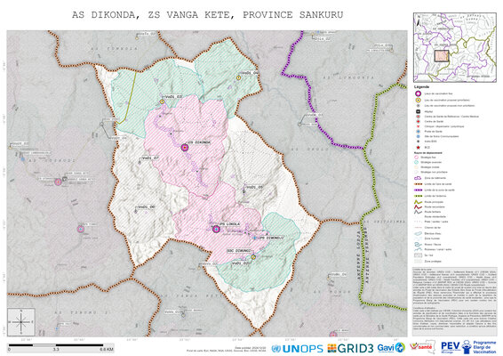Select the VoDi_04 yellow proposed site marker
This screenshot has width=503, height=356.
click(x=239, y=77)
